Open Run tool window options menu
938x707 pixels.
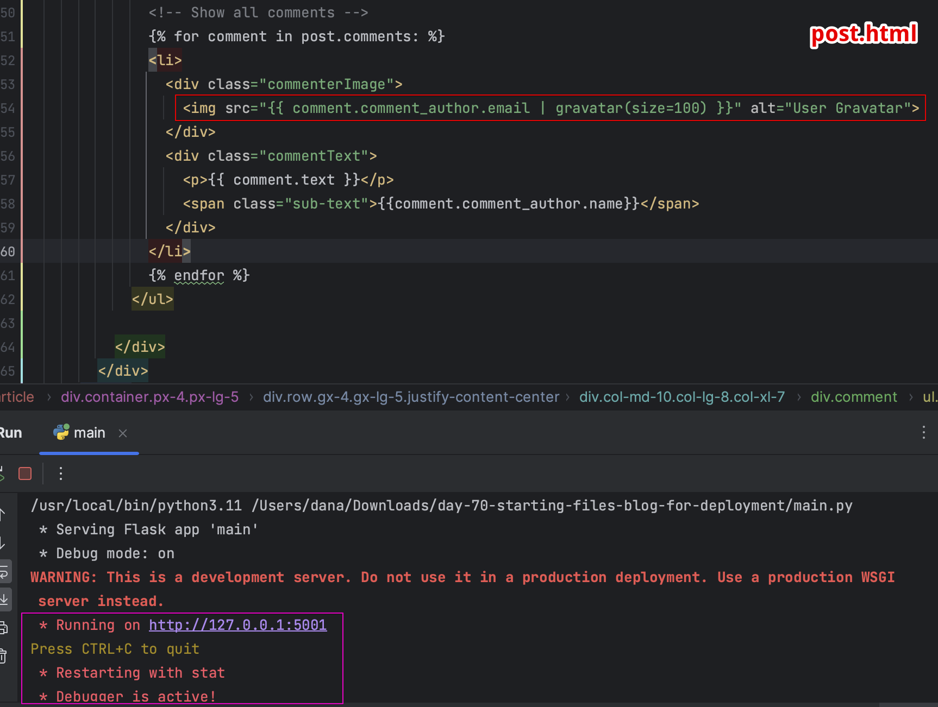click(923, 432)
